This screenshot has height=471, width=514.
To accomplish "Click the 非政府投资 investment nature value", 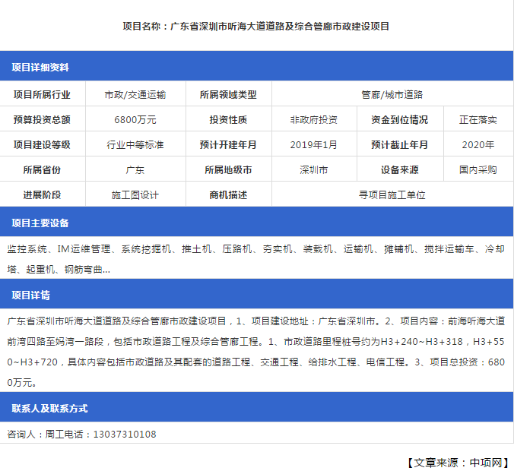I will [313, 120].
